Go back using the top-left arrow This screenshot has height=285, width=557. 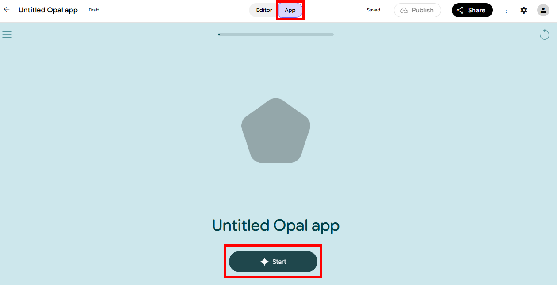(7, 9)
